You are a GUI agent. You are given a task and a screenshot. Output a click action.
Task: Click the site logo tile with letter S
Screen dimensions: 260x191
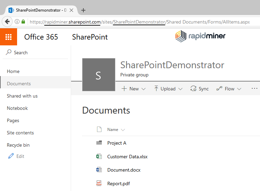(x=99, y=75)
